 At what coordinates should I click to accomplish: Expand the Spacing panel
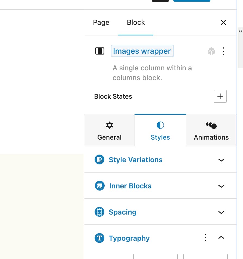[x=221, y=212]
